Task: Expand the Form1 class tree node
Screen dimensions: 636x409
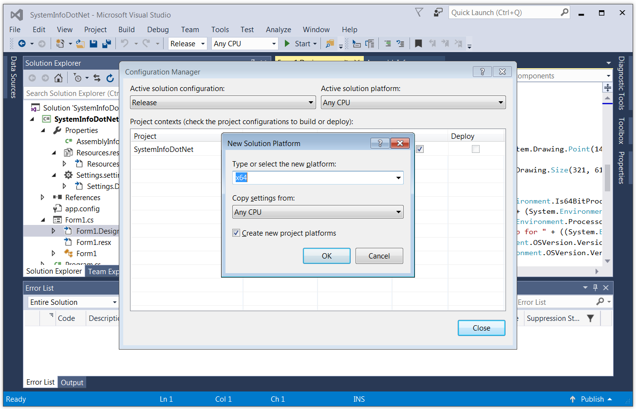Action: point(54,254)
